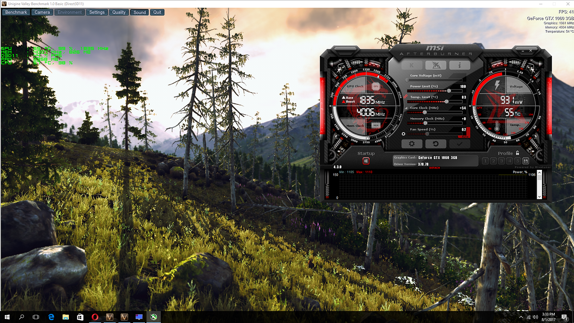Click the Fan Speed slider handle
574x323 pixels.
pyautogui.click(x=427, y=134)
